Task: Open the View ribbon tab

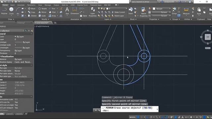Action: tap(40, 5)
